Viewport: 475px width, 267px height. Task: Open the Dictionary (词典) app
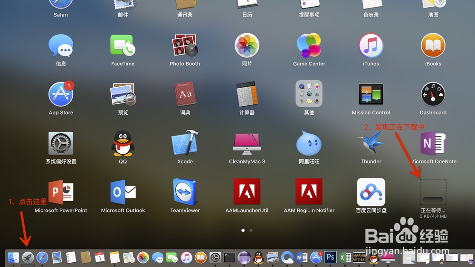(185, 94)
